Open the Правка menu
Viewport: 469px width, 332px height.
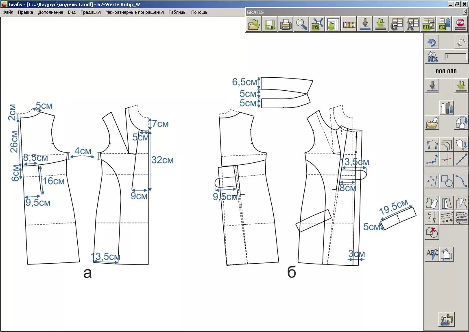pos(26,12)
